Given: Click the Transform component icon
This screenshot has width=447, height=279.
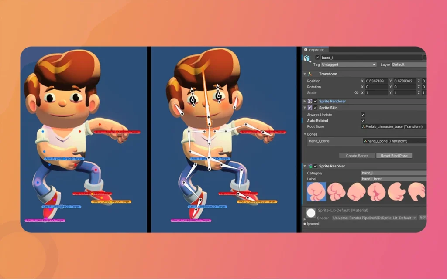Looking at the screenshot, I should tap(310, 74).
